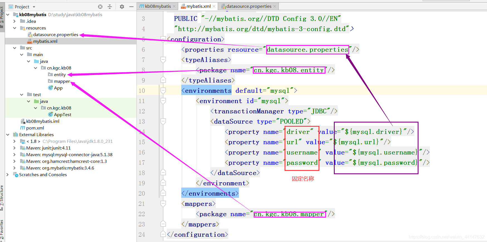The image size is (487, 242).
Task: Click the datasource.properties resource value text
Action: point(307,49)
